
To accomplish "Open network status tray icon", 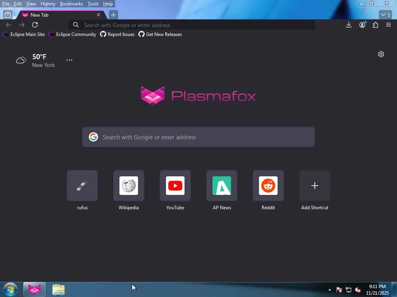I will tap(349, 290).
